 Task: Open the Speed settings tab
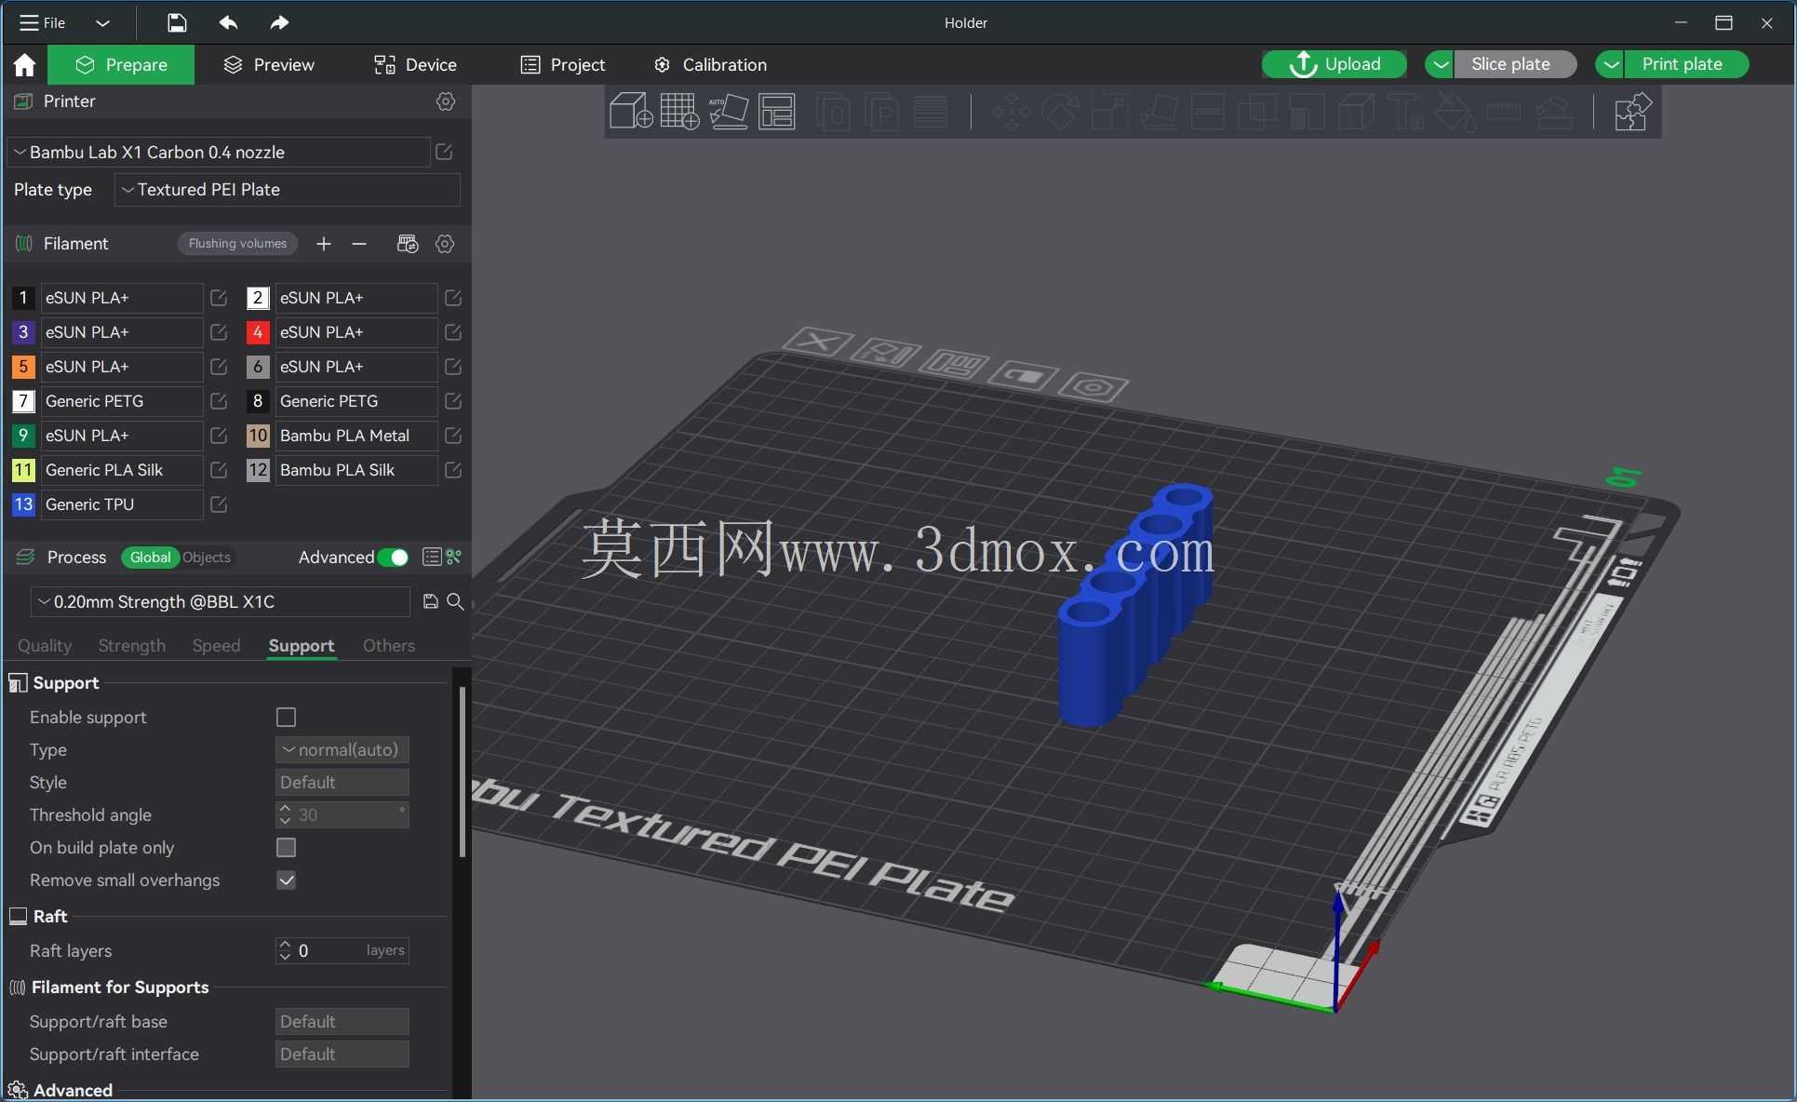(x=216, y=646)
